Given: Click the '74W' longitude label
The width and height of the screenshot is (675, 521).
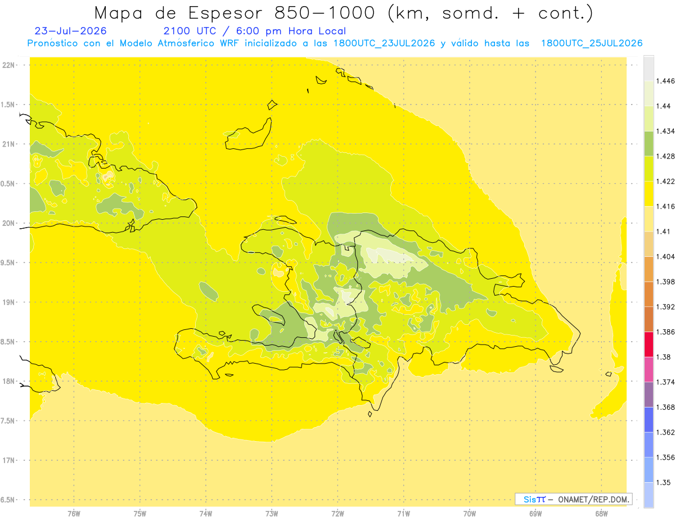Looking at the screenshot, I should coord(206,514).
